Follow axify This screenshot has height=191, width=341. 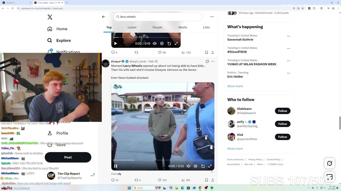coord(283,124)
